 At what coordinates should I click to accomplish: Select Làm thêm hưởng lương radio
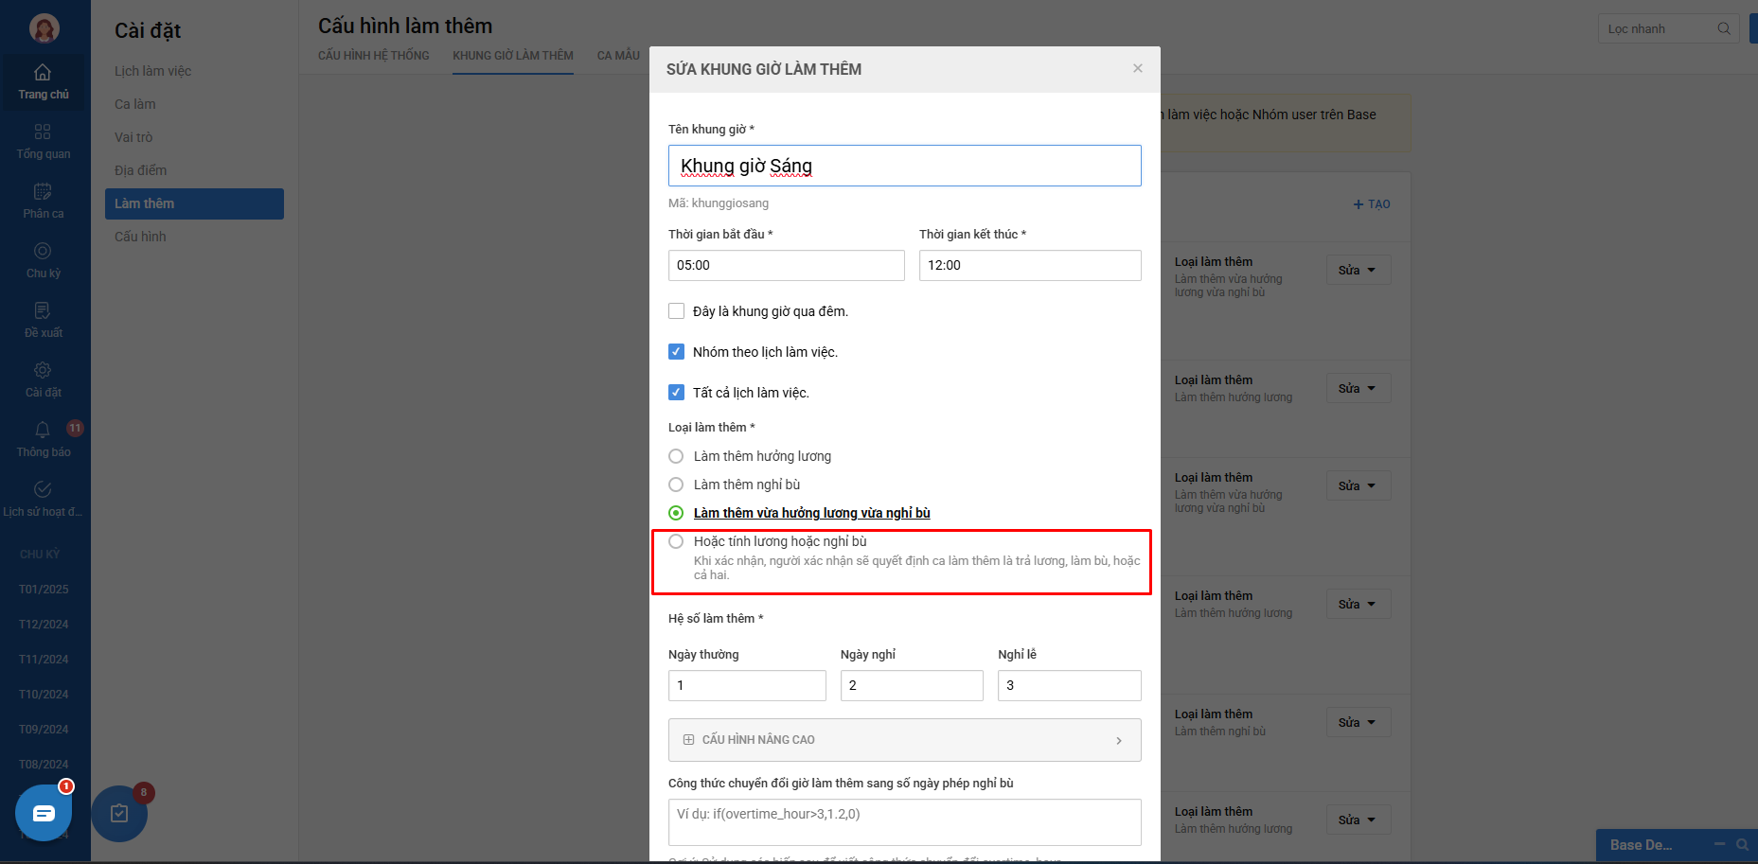pos(676,456)
